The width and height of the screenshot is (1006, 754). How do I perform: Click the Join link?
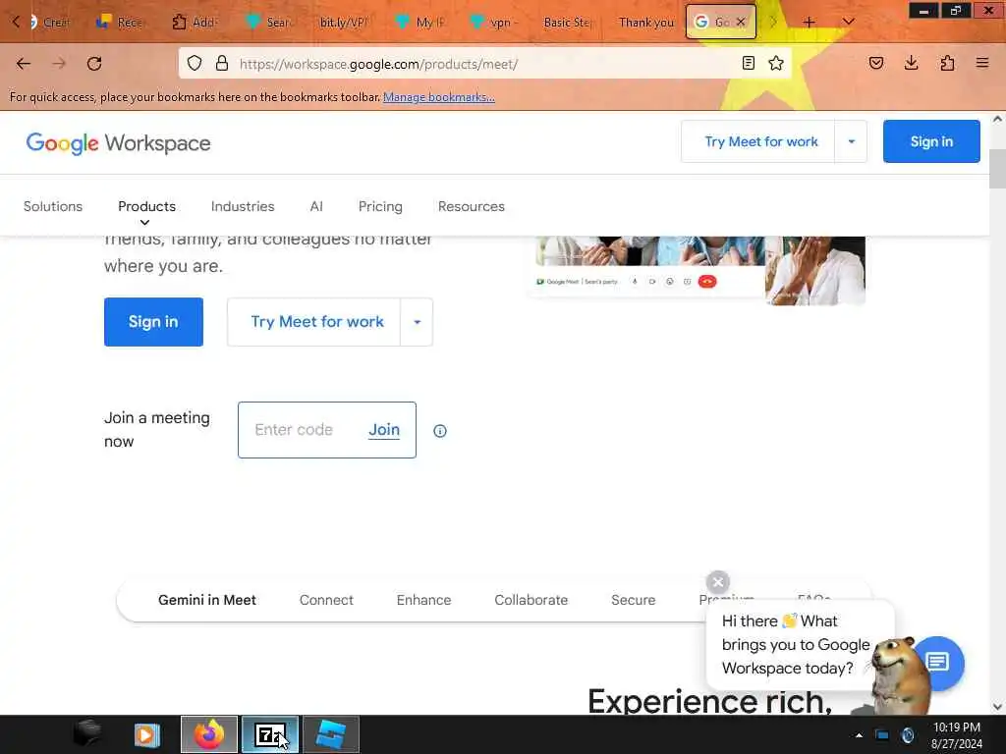[x=384, y=430]
